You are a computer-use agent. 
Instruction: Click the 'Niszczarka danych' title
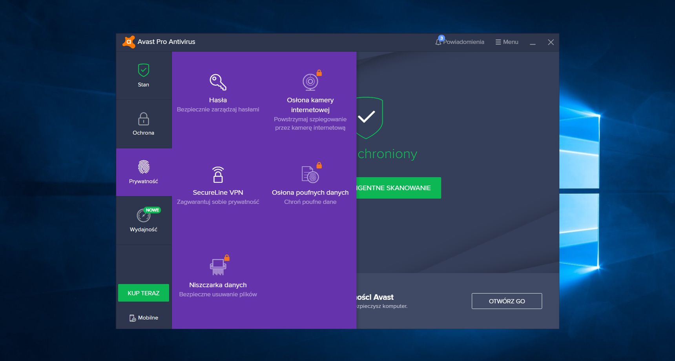218,285
